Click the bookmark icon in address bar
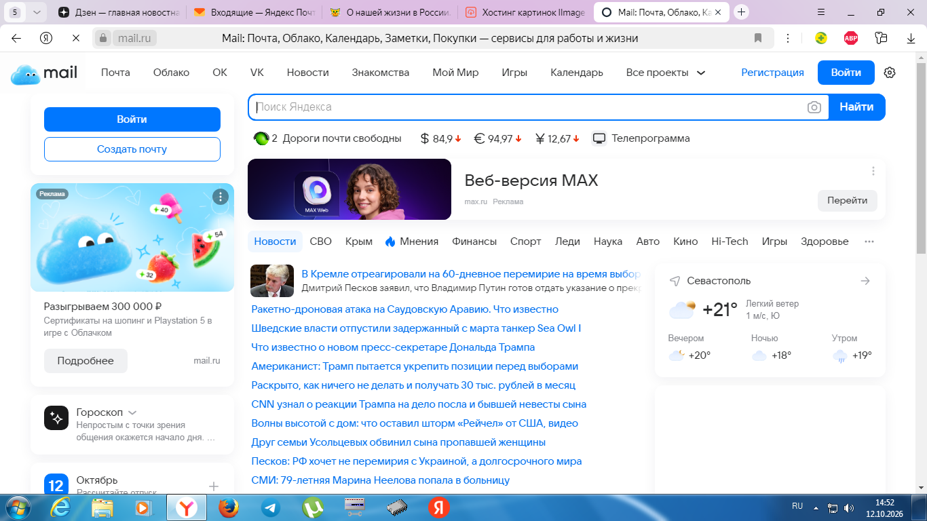The height and width of the screenshot is (521, 927). click(758, 38)
